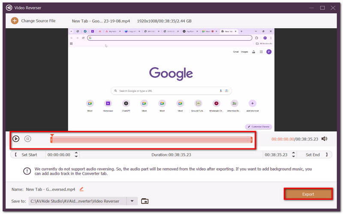Click the play button for video preview
This screenshot has height=214, width=343.
pos(16,139)
